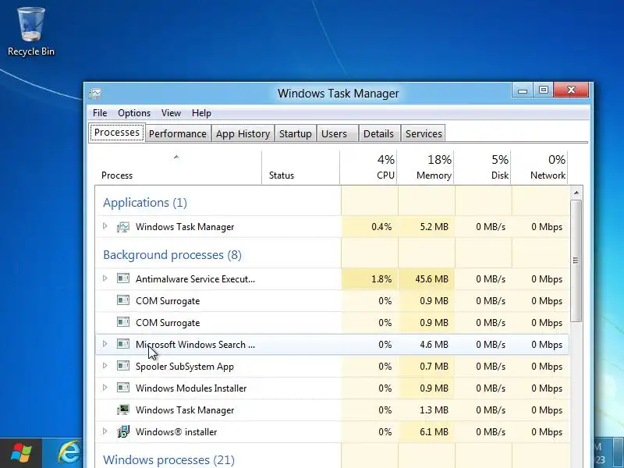This screenshot has width=624, height=468.
Task: Open the Help menu
Action: click(201, 113)
